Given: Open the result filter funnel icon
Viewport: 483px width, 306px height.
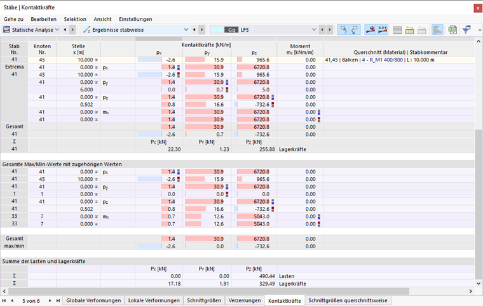Looking at the screenshot, I should [x=466, y=30].
